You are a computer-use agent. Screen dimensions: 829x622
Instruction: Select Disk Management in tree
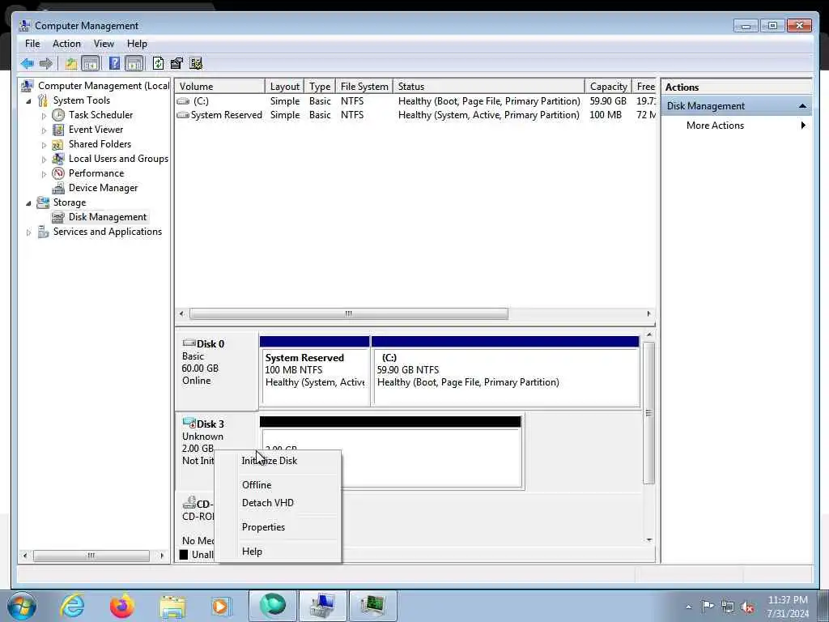pos(108,217)
